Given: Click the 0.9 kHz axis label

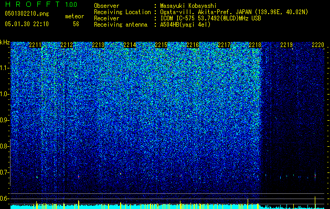Looking at the screenshot, I should pyautogui.click(x=5, y=120).
